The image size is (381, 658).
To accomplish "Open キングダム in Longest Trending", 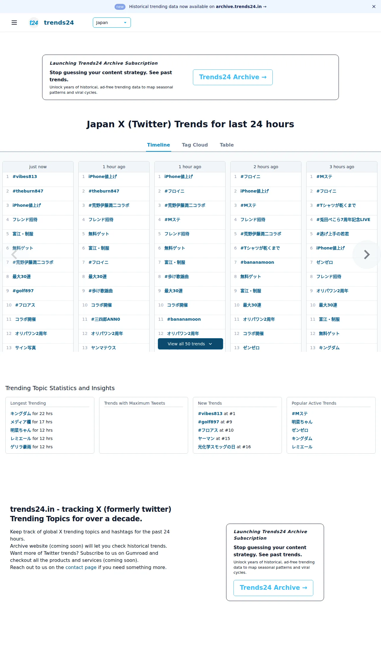I will tap(21, 414).
